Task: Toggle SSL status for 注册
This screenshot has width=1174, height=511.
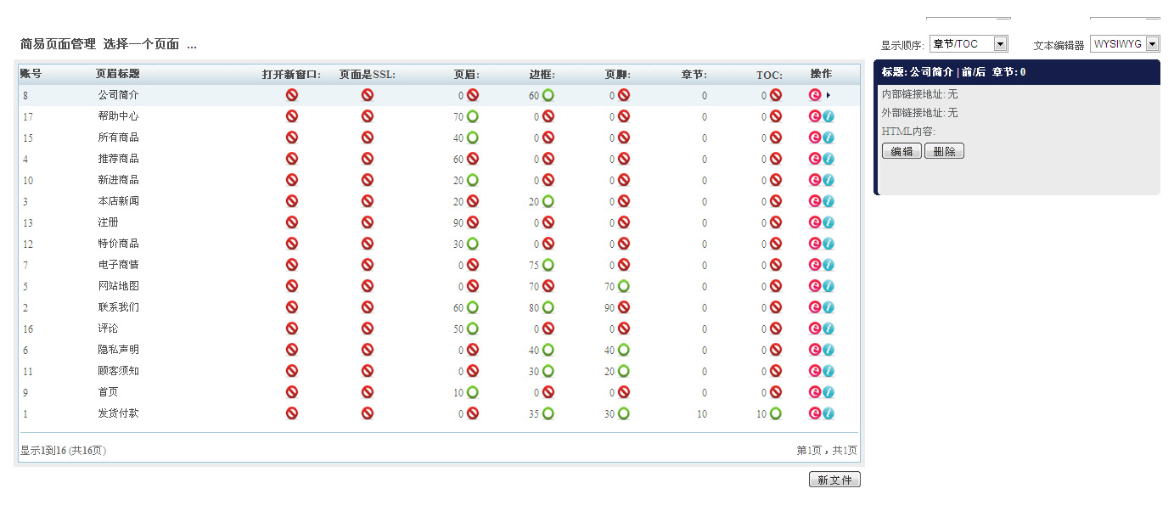Action: pyautogui.click(x=368, y=222)
